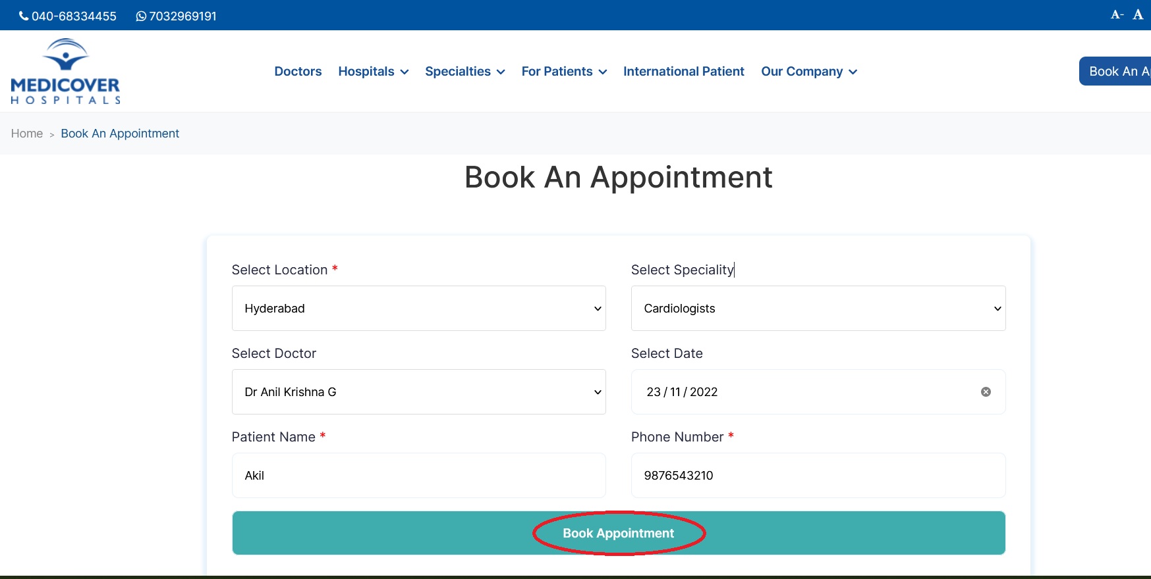Viewport: 1151px width, 579px height.
Task: Expand the For Patients menu
Action: click(x=563, y=71)
